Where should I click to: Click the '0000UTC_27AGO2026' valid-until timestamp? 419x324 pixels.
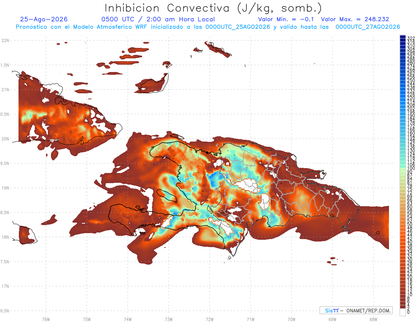tap(368, 27)
